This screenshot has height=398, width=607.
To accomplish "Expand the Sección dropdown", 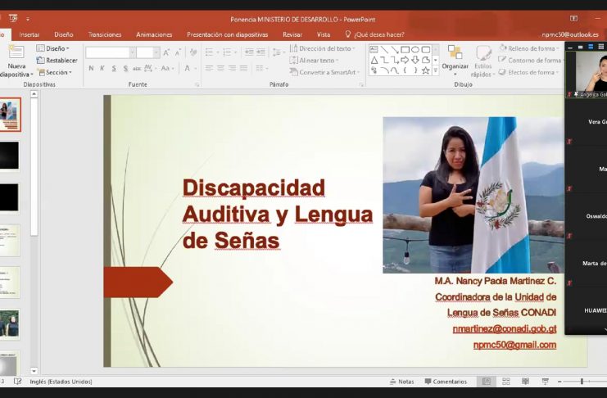I will [x=56, y=72].
